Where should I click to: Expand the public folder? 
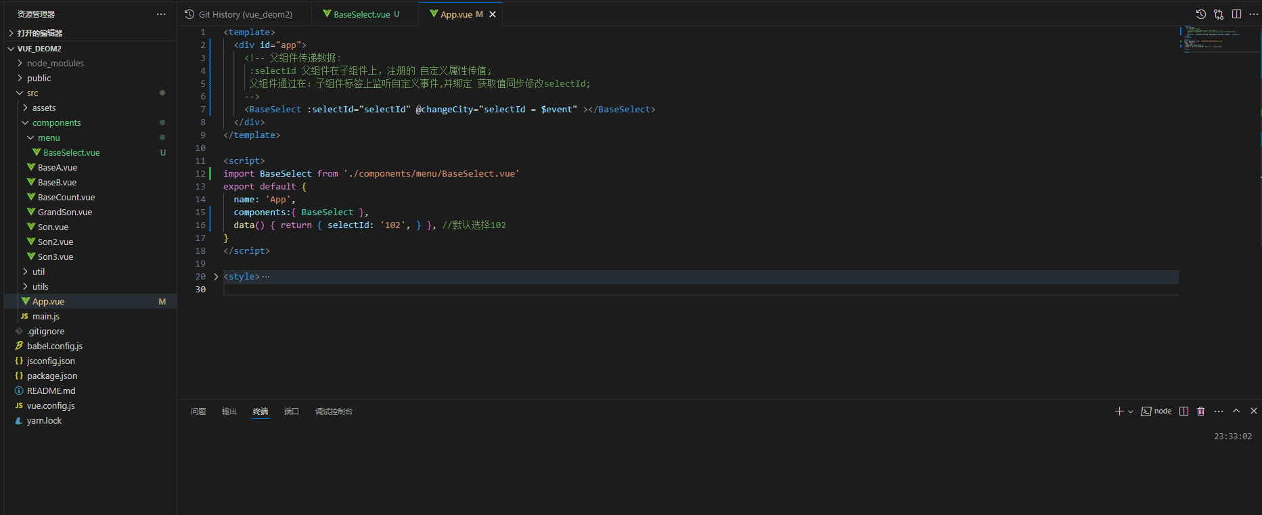90,79
